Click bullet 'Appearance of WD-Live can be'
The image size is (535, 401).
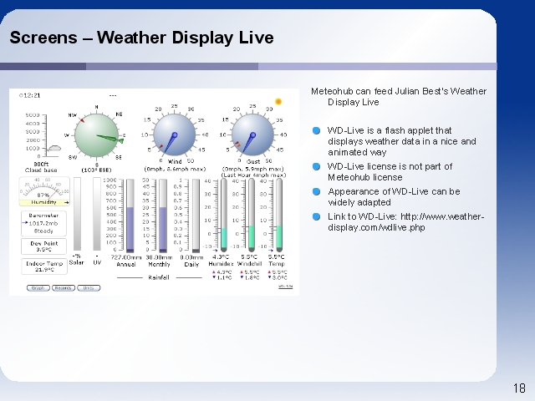tap(394, 197)
